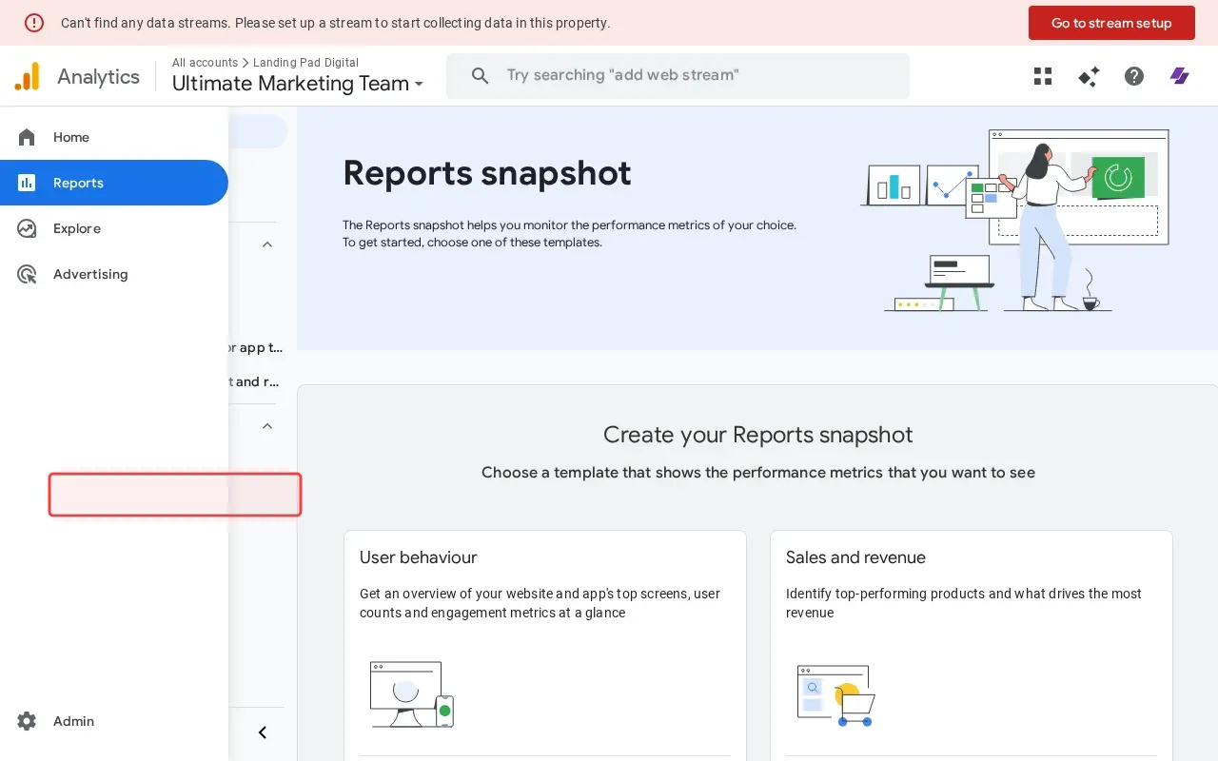1218x761 pixels.
Task: Open Admin via the gear icon
Action: coord(27,721)
